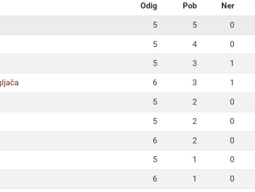Select Pob value 1 beside Odig value 6
This screenshot has height=192, width=255.
click(x=195, y=179)
